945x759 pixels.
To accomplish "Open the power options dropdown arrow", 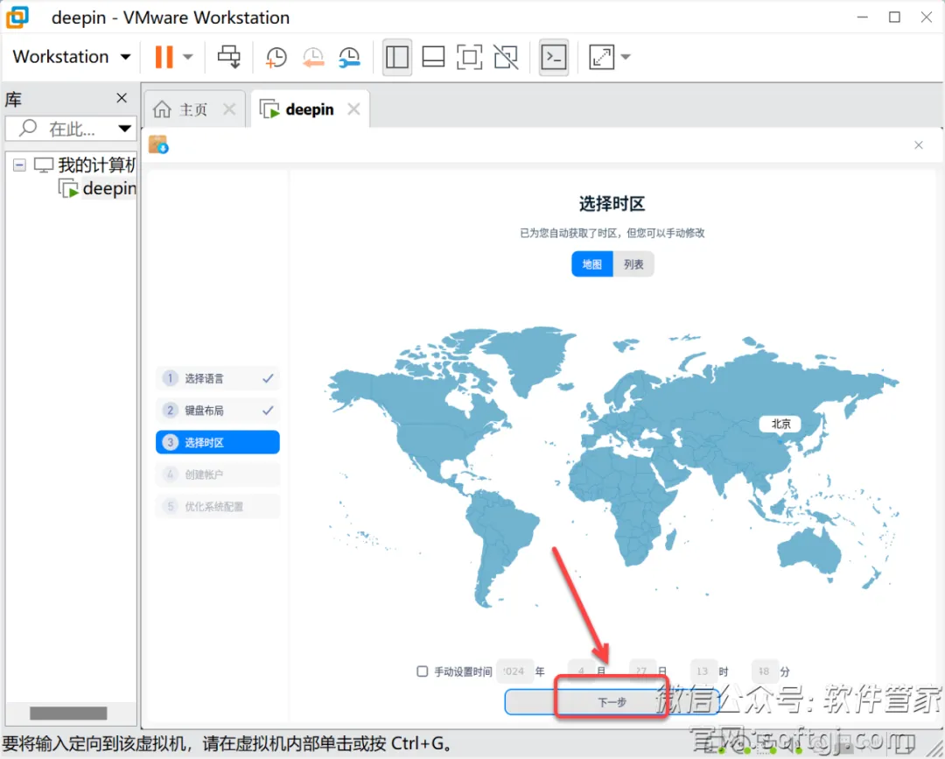I will (x=188, y=57).
